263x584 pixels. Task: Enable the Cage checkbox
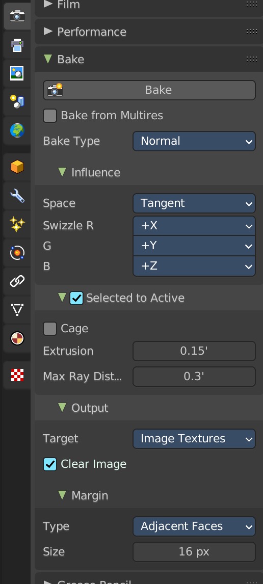pos(50,329)
